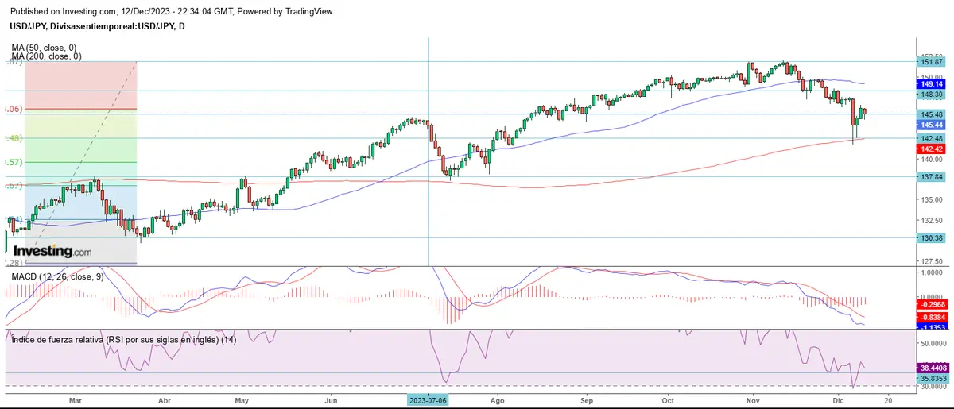Click the blue 149.14 MA50 price tag

click(931, 83)
